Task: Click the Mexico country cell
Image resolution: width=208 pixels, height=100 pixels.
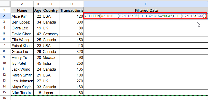Action: point(51,57)
